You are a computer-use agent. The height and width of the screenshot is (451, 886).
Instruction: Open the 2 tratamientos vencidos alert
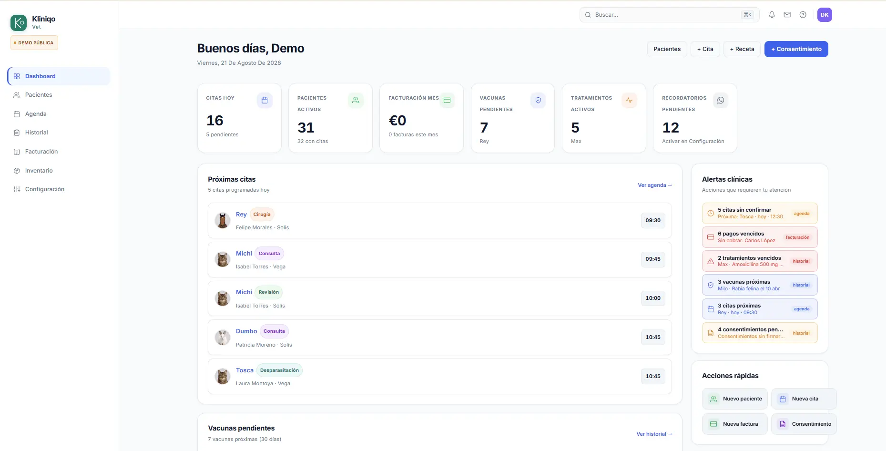760,261
